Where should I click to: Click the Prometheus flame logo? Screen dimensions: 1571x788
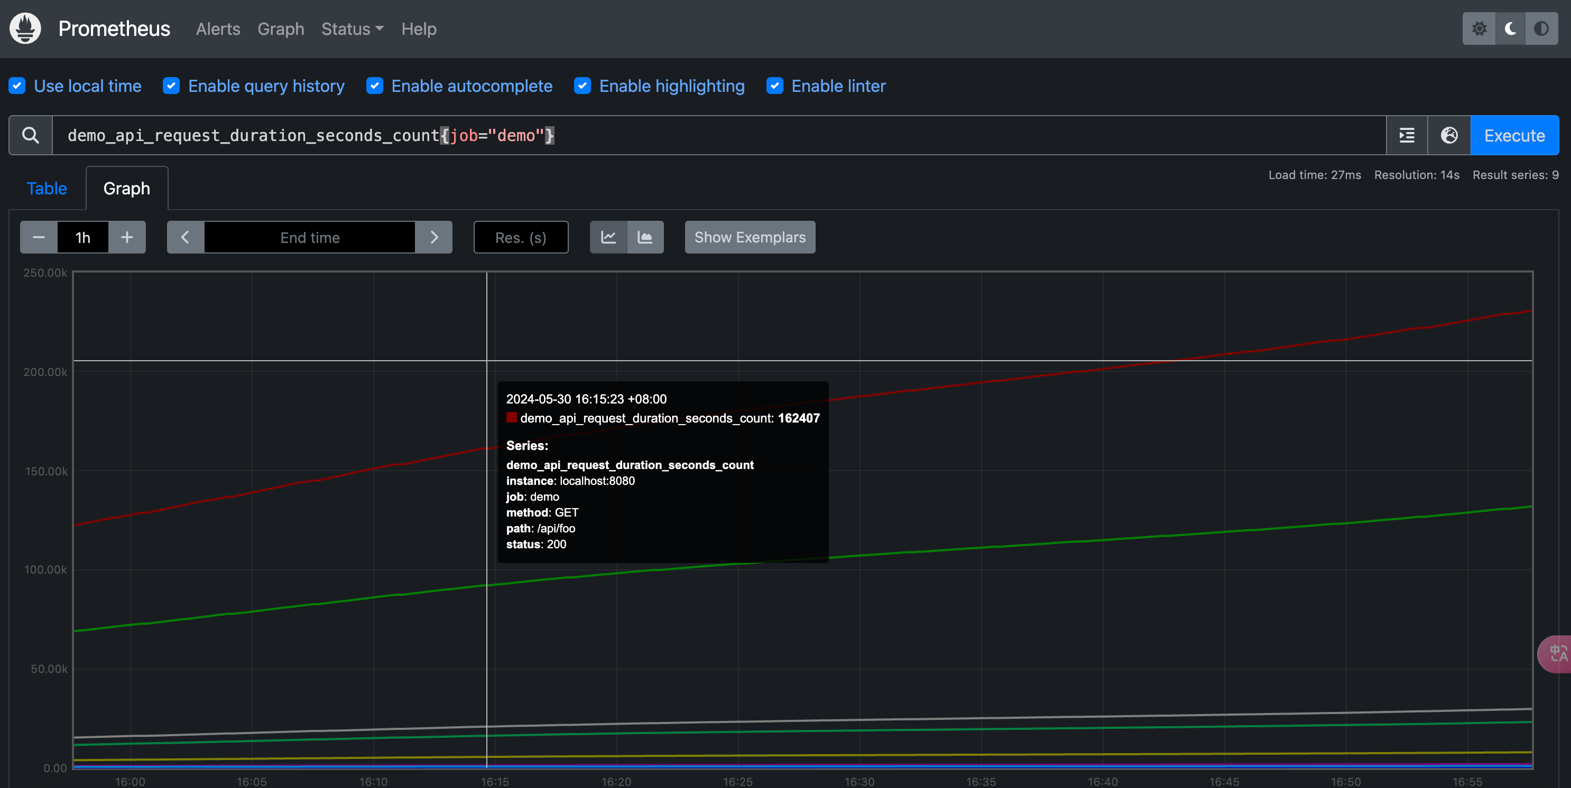coord(25,29)
